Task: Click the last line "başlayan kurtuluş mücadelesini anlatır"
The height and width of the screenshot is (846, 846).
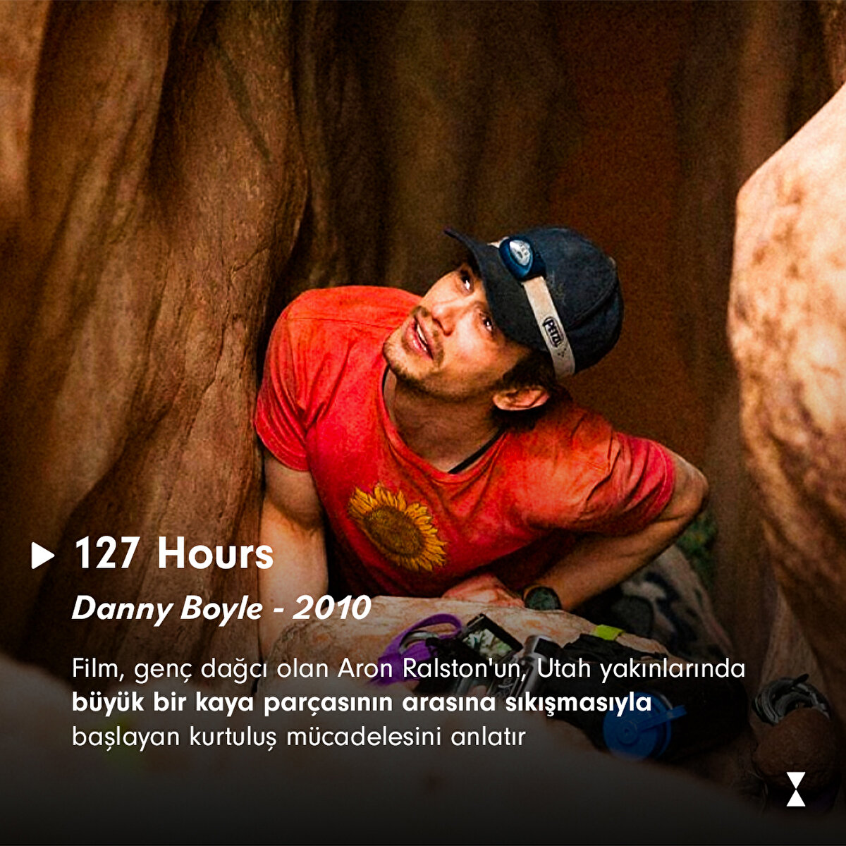Action: coord(299,737)
